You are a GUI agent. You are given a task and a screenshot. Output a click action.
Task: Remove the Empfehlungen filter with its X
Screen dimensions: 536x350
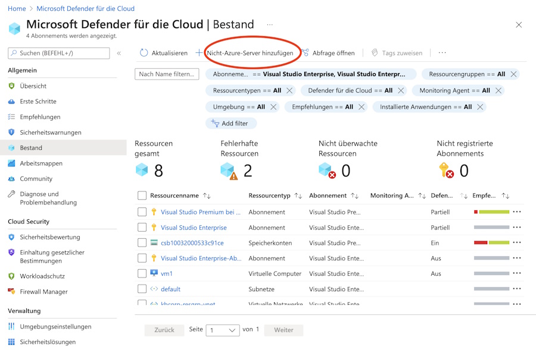click(362, 107)
